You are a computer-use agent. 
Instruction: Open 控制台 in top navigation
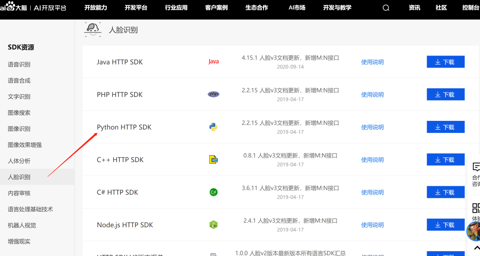471,8
